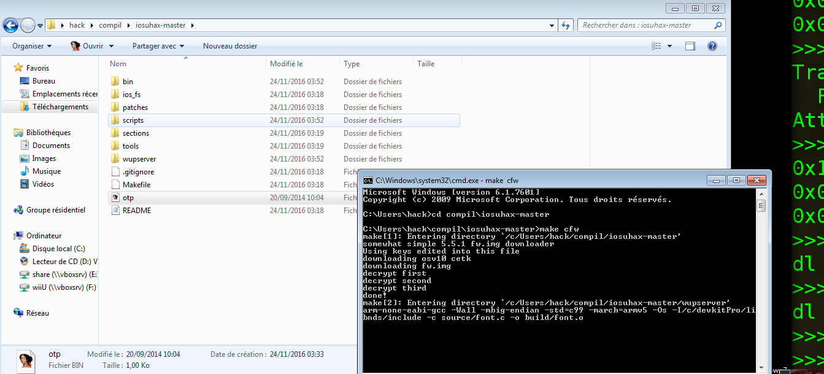Go back with the Explorer back arrow
This screenshot has height=374, width=824.
coord(10,25)
